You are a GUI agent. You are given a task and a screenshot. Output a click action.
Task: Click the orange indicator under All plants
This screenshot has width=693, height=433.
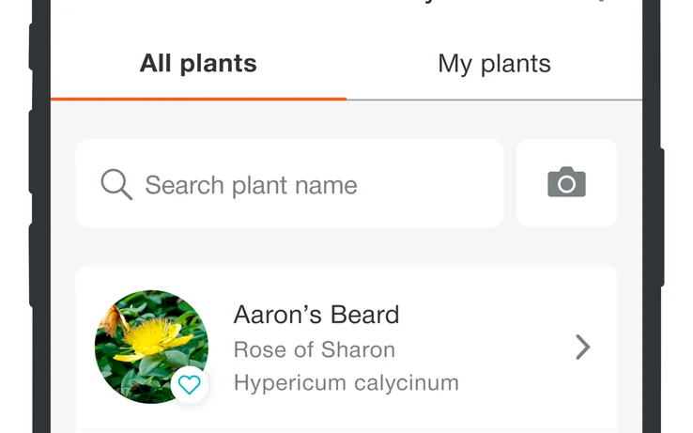198,98
